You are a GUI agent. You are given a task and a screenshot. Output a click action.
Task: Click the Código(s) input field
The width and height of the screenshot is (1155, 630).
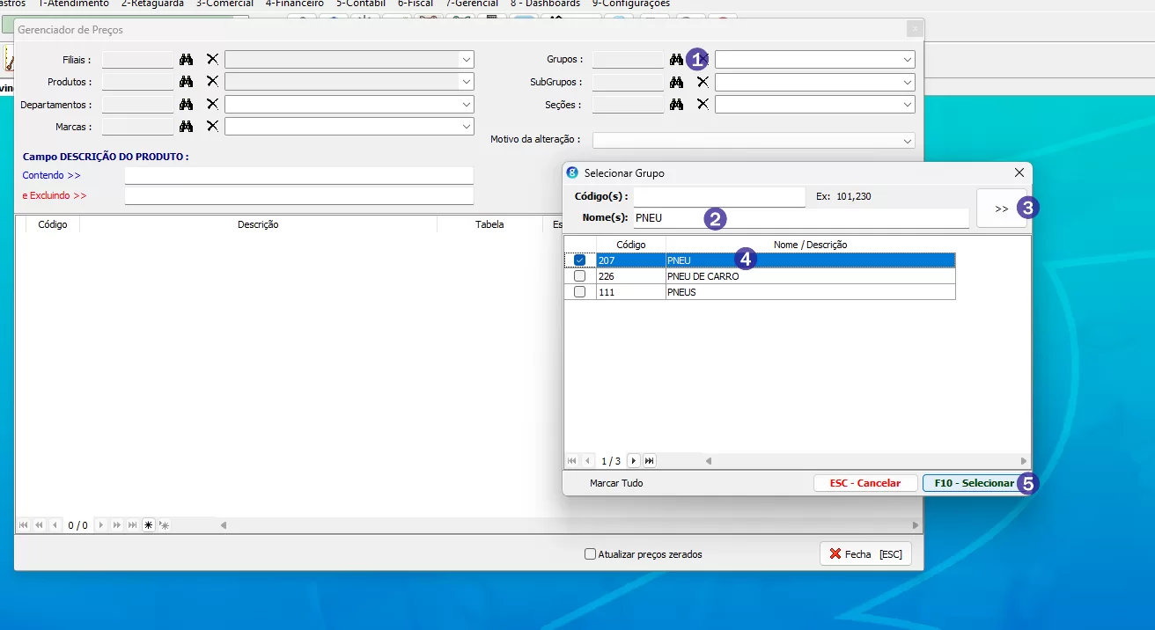(x=718, y=196)
